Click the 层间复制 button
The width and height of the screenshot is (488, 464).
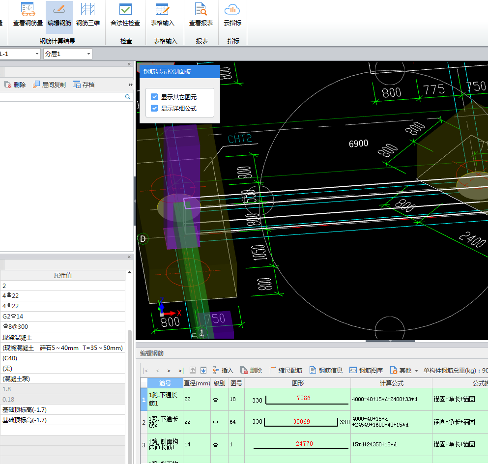[x=50, y=85]
